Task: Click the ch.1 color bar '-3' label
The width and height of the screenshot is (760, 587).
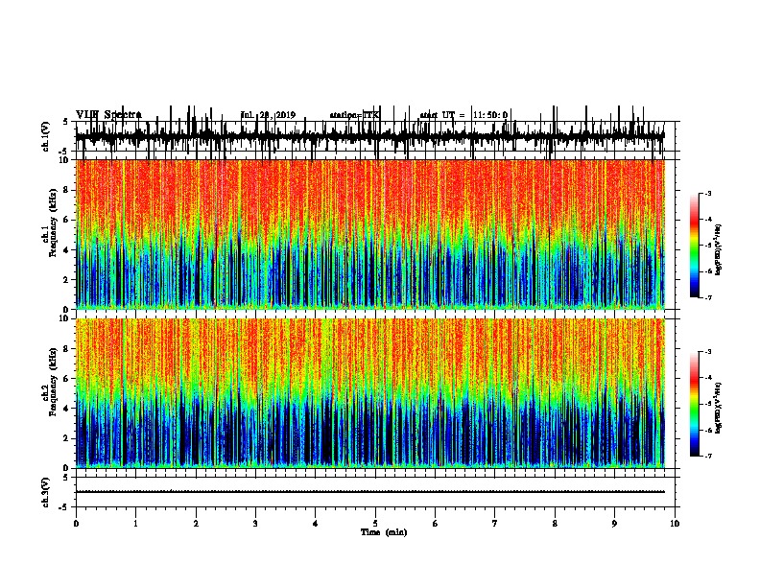Action: [x=707, y=194]
